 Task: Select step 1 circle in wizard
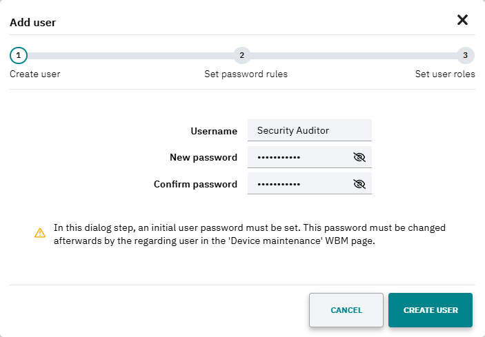pyautogui.click(x=19, y=55)
